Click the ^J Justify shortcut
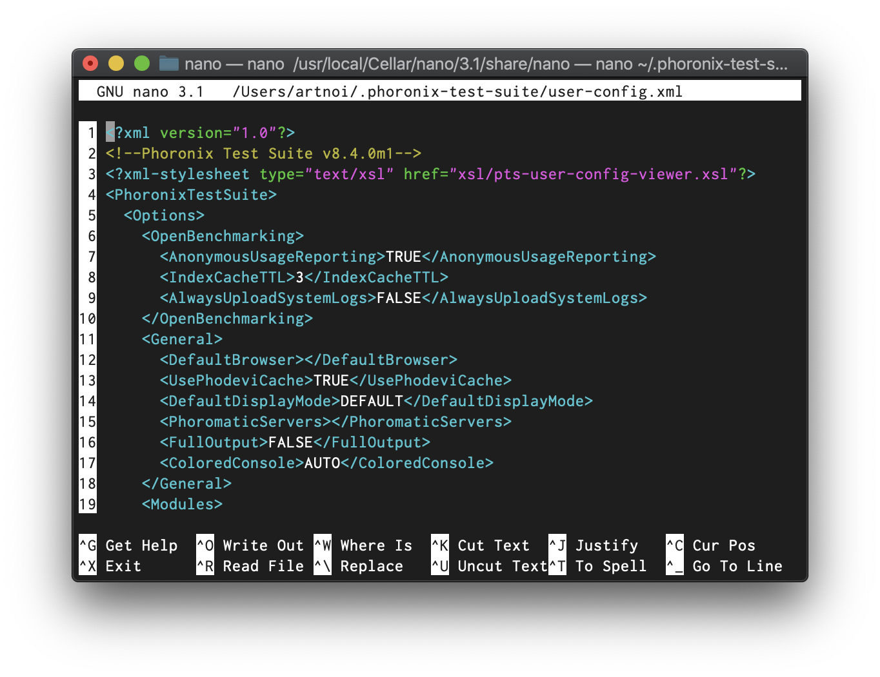880x677 pixels. [594, 545]
